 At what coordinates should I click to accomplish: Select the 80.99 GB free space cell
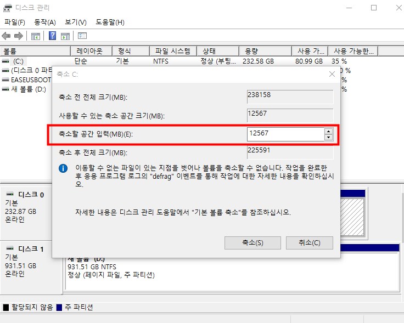309,61
